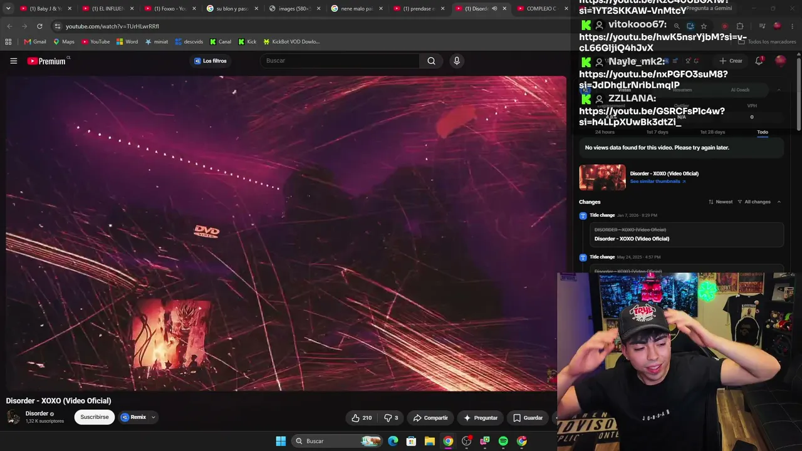802x451 pixels.
Task: Click the YouTube search magnifier button
Action: pos(431,61)
